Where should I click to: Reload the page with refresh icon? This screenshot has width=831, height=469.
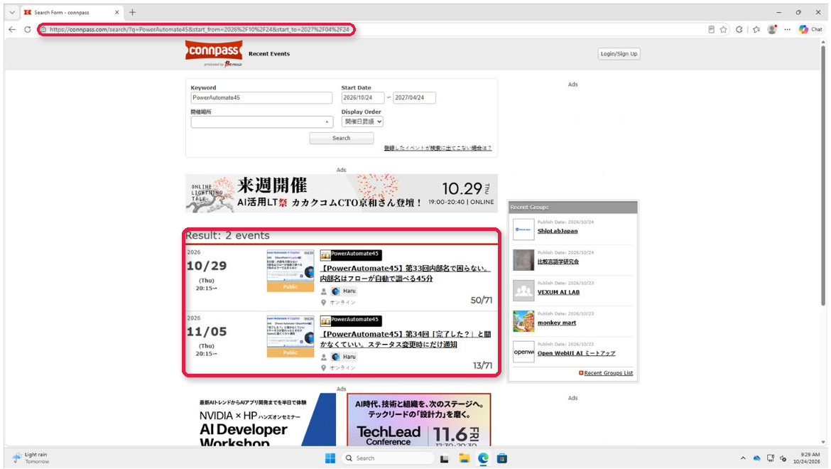point(28,30)
